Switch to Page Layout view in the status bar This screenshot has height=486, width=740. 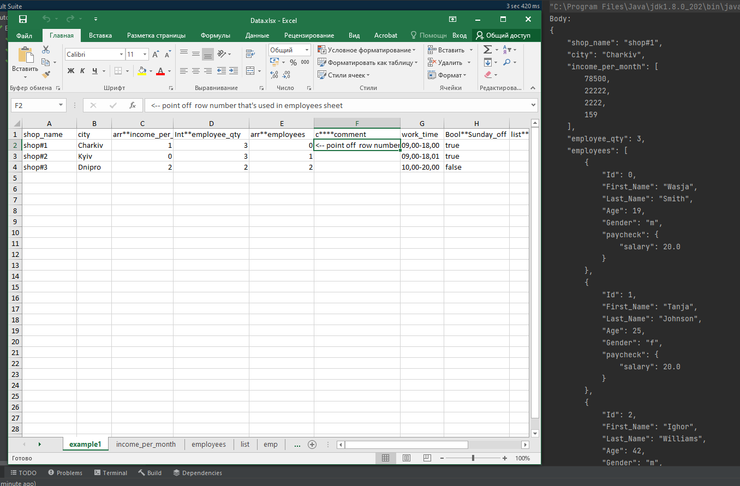406,458
